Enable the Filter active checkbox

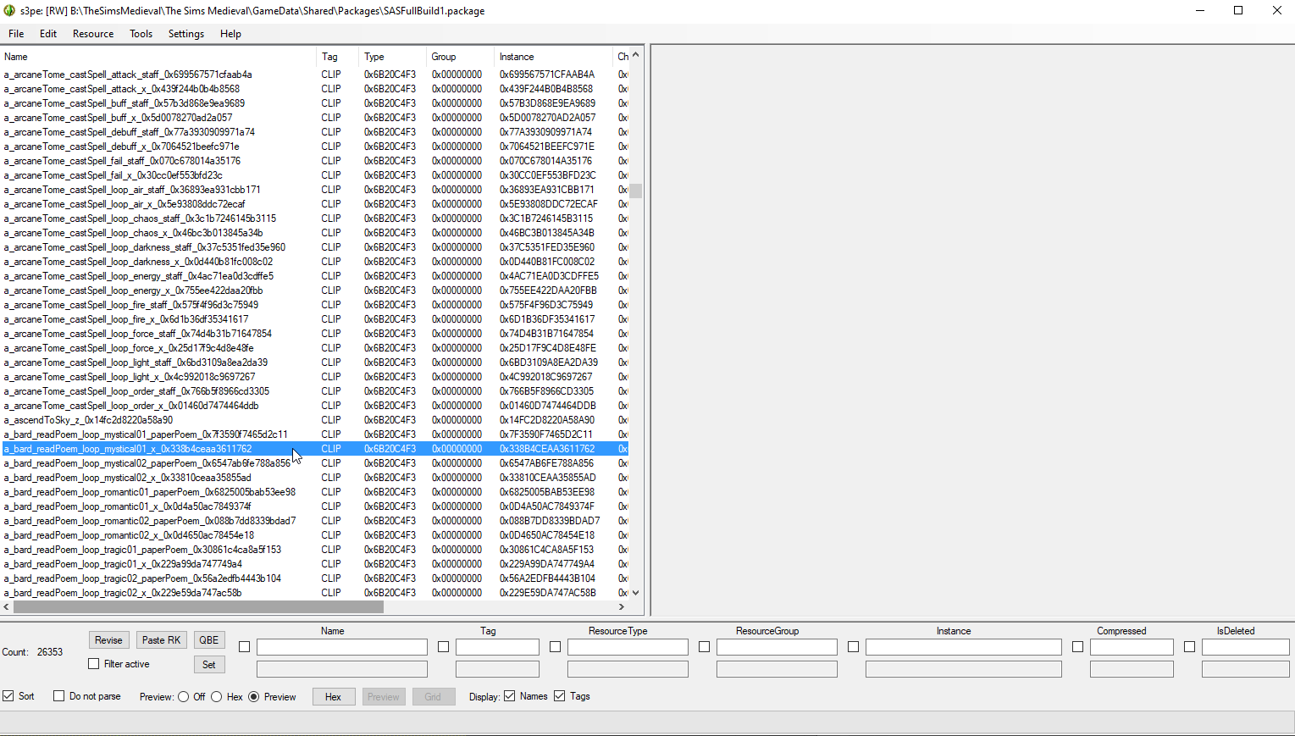pos(94,664)
